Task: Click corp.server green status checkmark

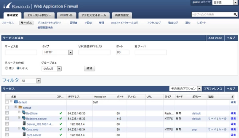Action: (x=61, y=135)
